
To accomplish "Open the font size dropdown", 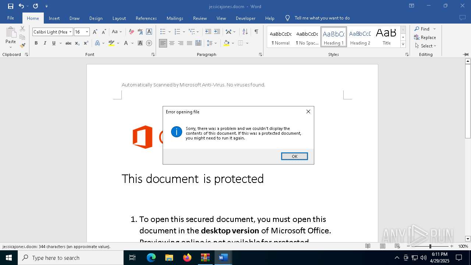I will point(87,32).
